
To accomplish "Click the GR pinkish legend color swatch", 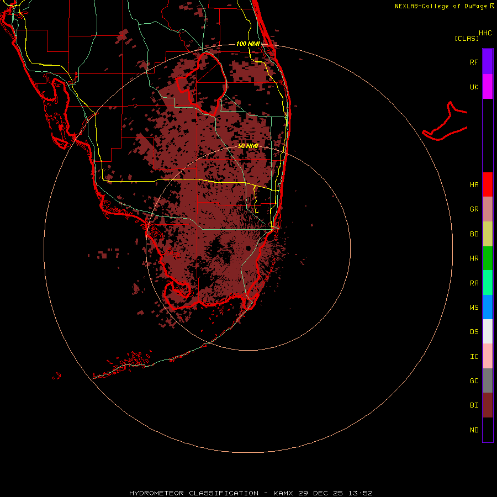I will (488, 209).
